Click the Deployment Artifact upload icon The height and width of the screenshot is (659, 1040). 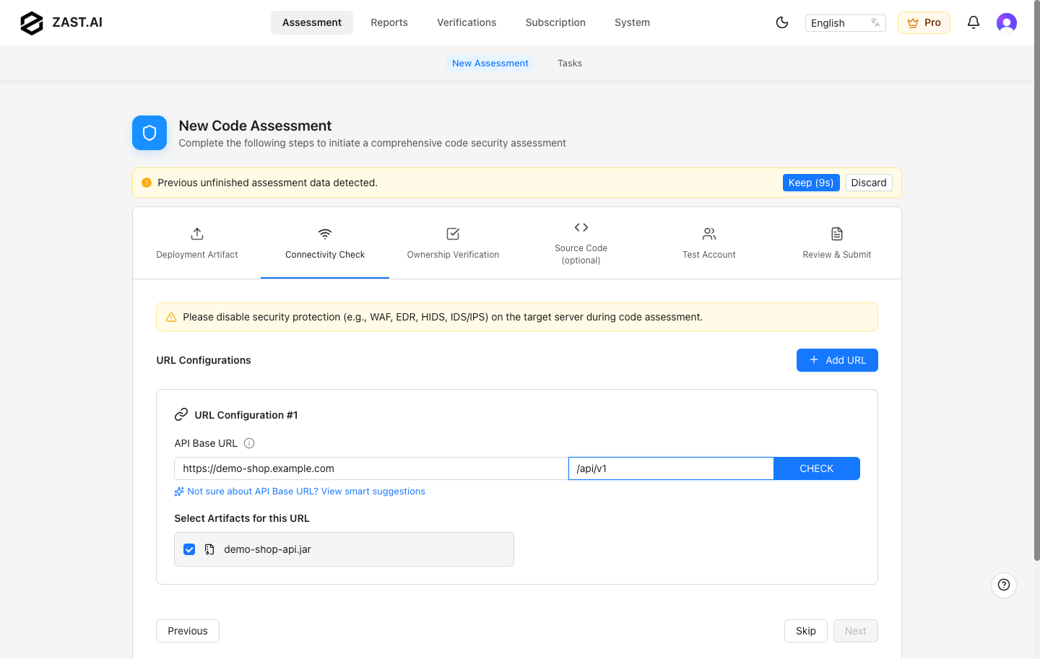[x=197, y=234]
